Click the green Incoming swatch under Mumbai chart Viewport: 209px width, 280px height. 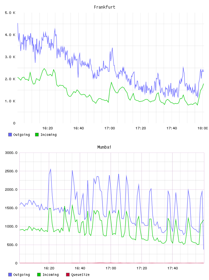[39, 275]
